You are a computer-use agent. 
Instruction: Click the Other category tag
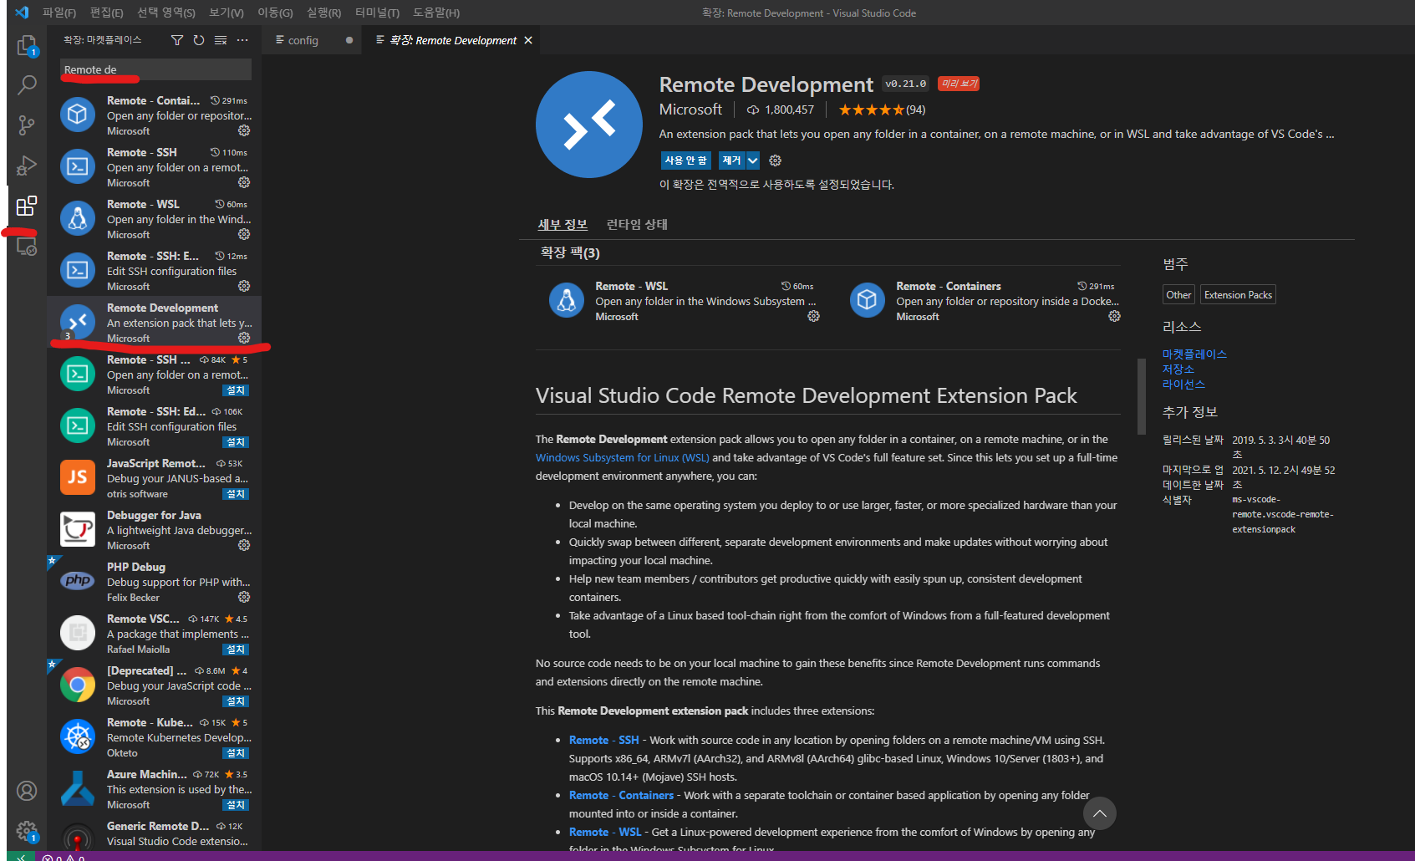pyautogui.click(x=1178, y=294)
